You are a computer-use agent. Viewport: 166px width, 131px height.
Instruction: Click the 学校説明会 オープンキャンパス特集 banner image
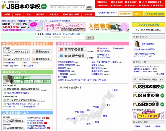pos(27,79)
